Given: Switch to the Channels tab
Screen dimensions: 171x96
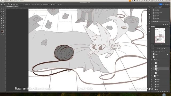Looking at the screenshot, I should 156,46.
